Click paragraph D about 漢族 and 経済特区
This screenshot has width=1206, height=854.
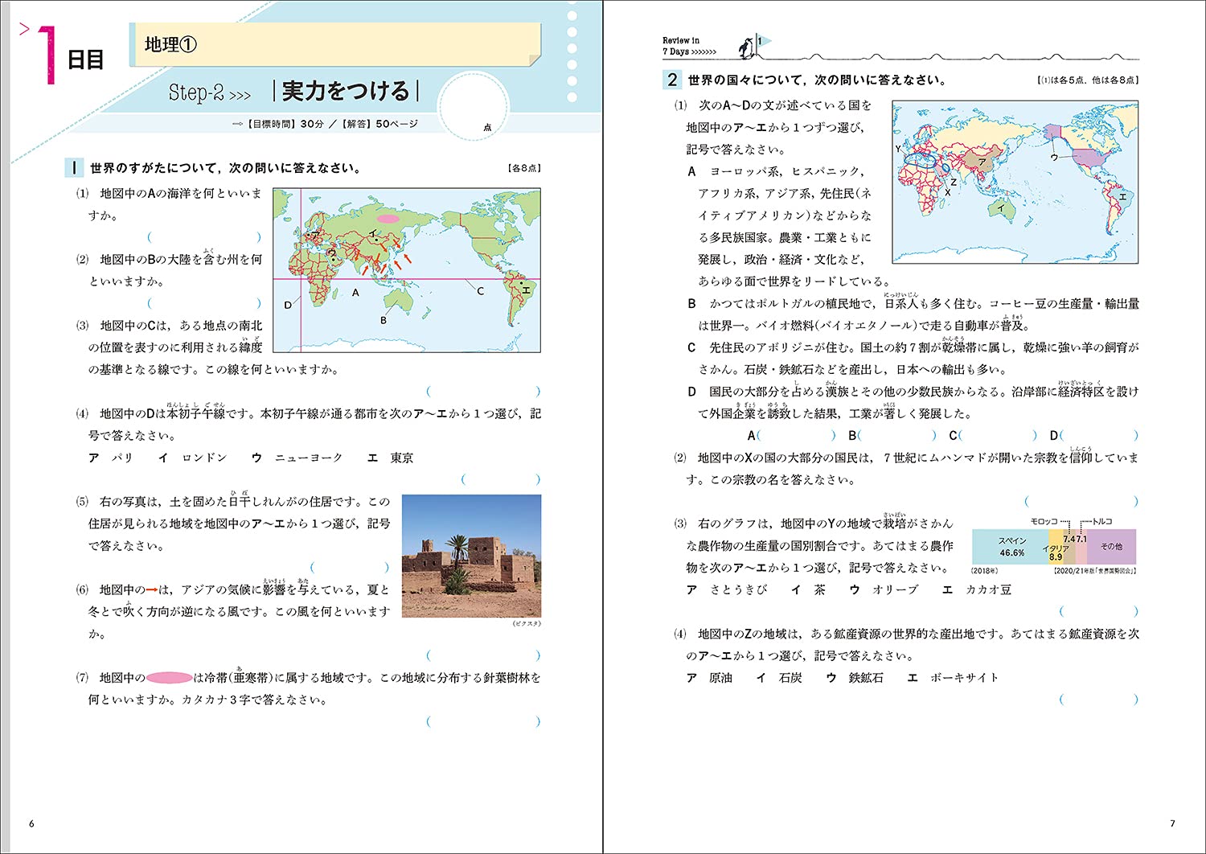point(913,402)
